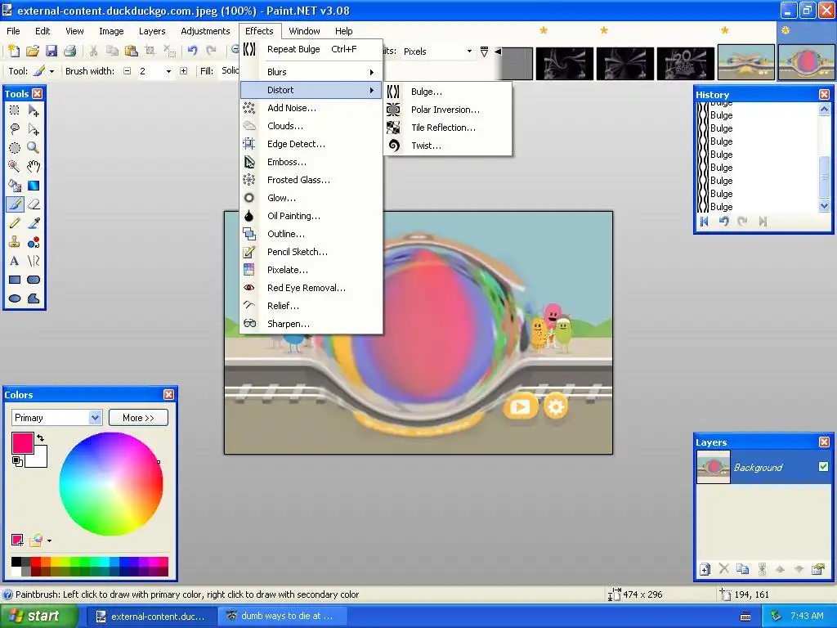Select the Line/Curve tool
The image size is (837, 628).
[x=34, y=261]
